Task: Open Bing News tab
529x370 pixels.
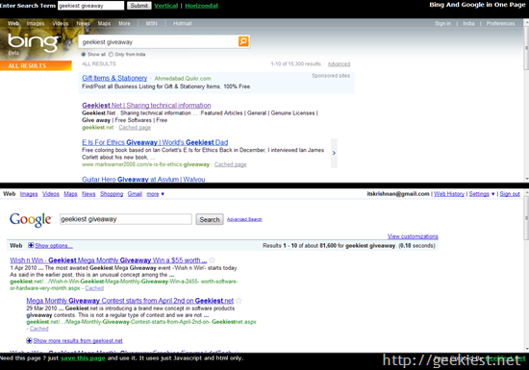Action: pyautogui.click(x=83, y=23)
